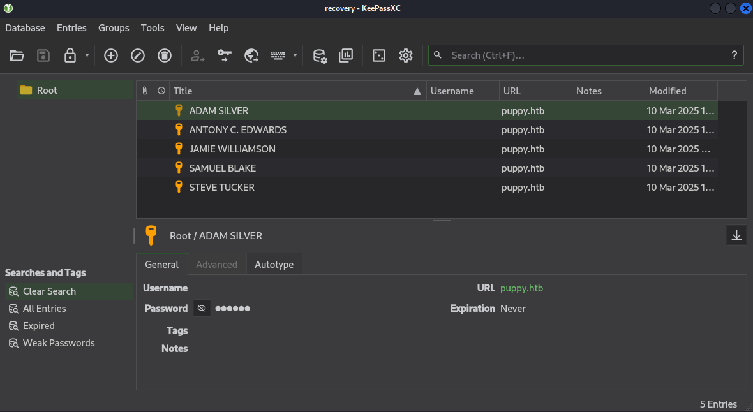Click the Delete Entry trash icon

click(x=165, y=55)
